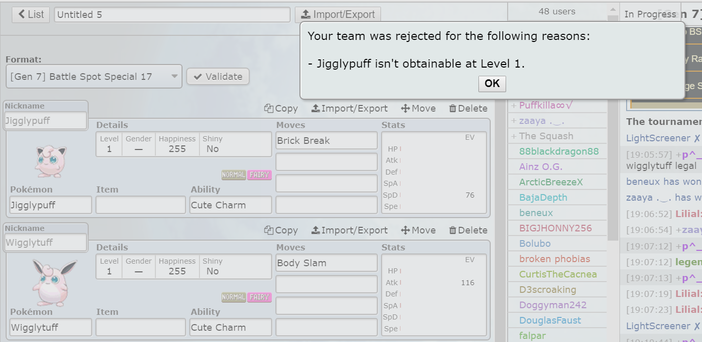The height and width of the screenshot is (342, 702).
Task: Click the Fairy type badge on Jigglypuff
Action: pos(259,175)
